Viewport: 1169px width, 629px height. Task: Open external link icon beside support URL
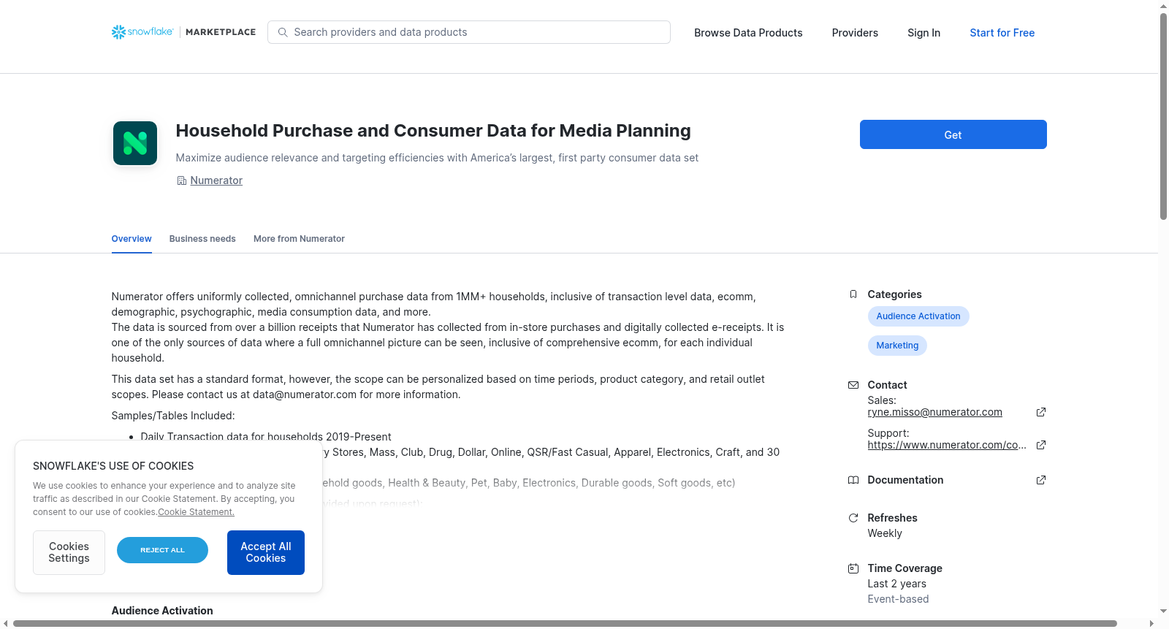[x=1041, y=445]
